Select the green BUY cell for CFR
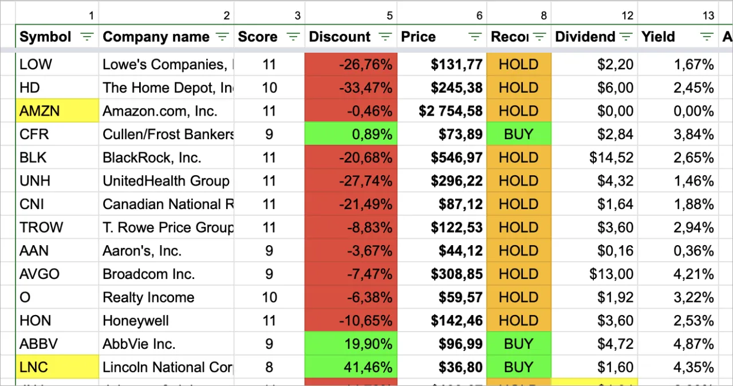 (x=519, y=135)
